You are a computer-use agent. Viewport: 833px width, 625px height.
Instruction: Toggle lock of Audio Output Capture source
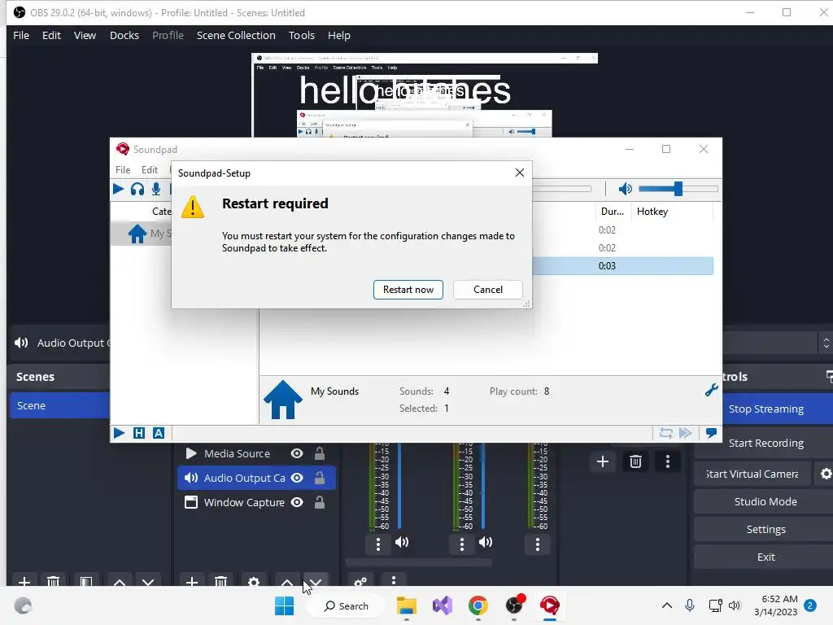[x=319, y=478]
